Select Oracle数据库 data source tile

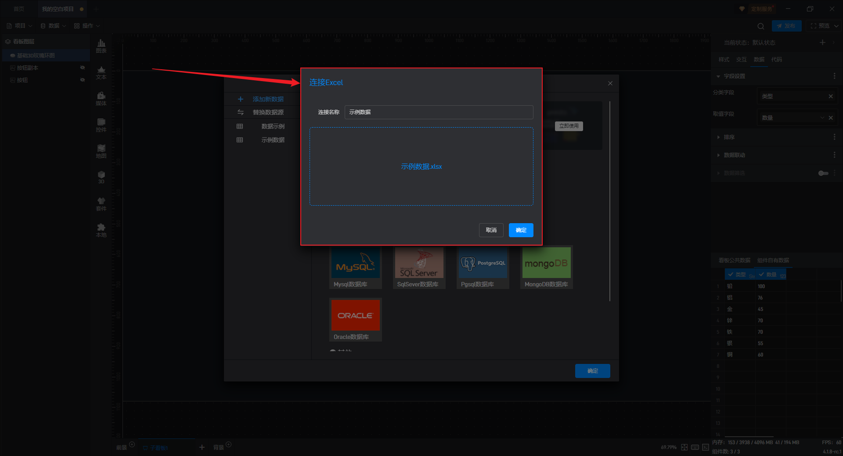(356, 320)
